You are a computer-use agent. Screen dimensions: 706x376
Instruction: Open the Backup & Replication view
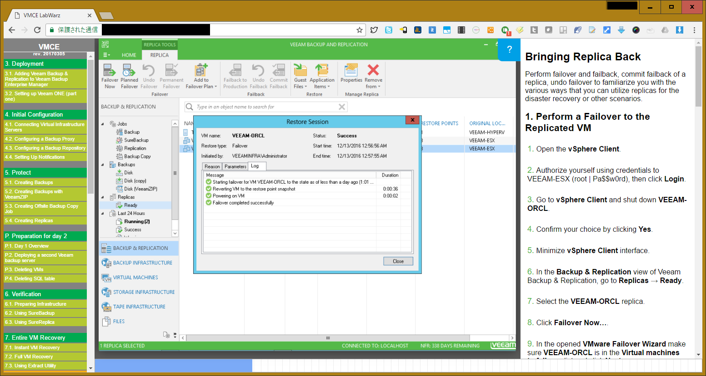point(139,248)
